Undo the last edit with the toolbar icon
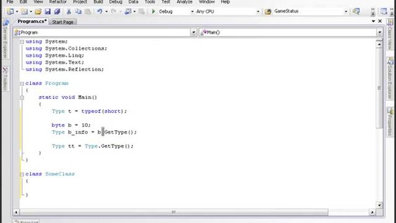Viewport: 396px width, 223px height. click(100, 11)
